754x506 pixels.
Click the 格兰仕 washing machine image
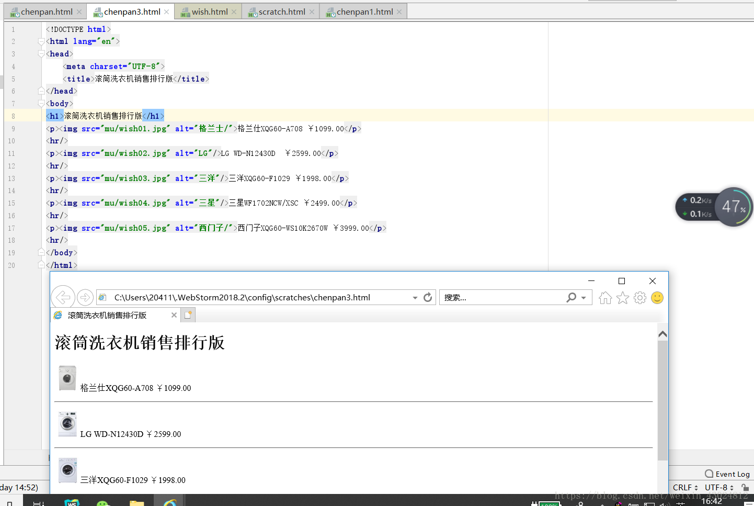tap(67, 378)
